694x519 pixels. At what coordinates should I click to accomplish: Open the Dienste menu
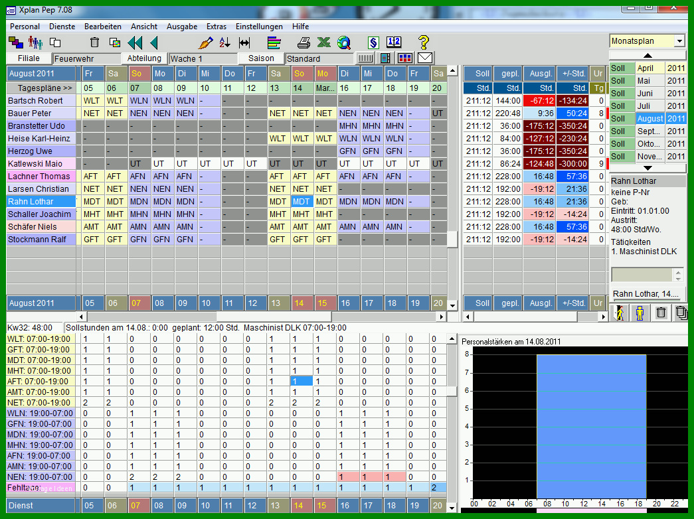62,27
